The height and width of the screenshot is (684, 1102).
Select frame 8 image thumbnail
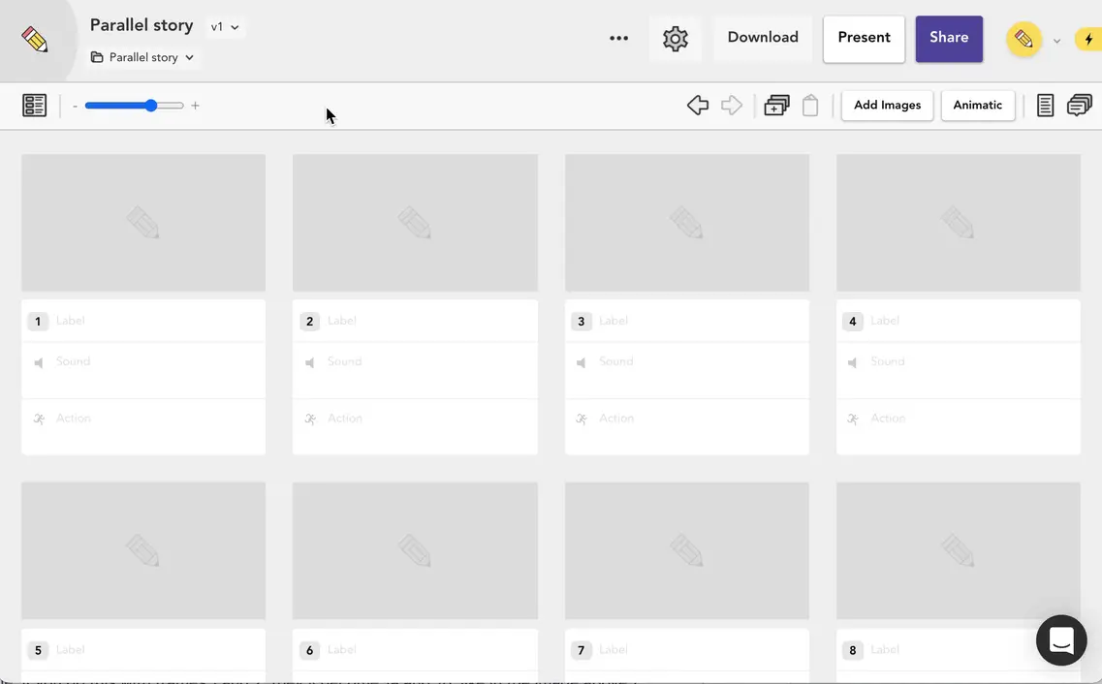point(958,550)
